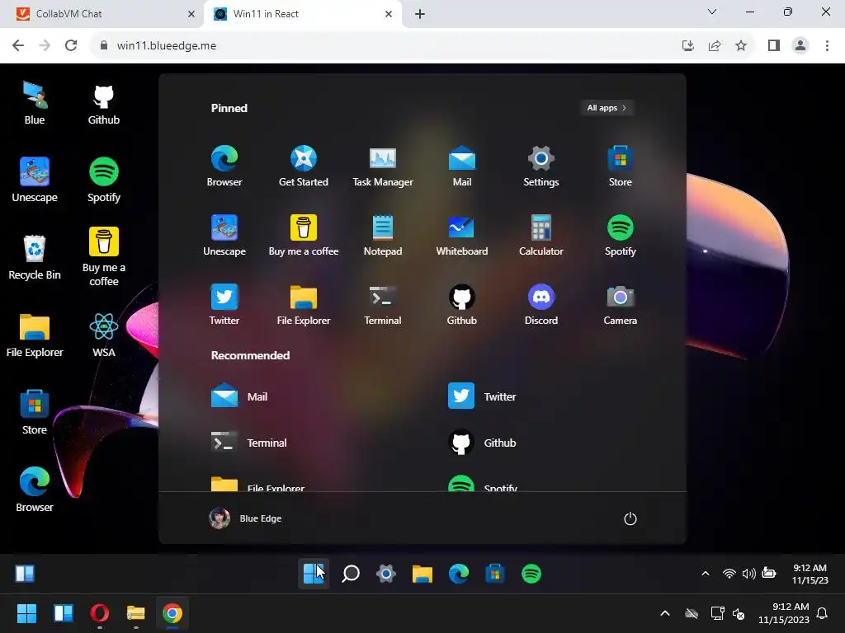Open Github desktop shortcut

(x=103, y=105)
